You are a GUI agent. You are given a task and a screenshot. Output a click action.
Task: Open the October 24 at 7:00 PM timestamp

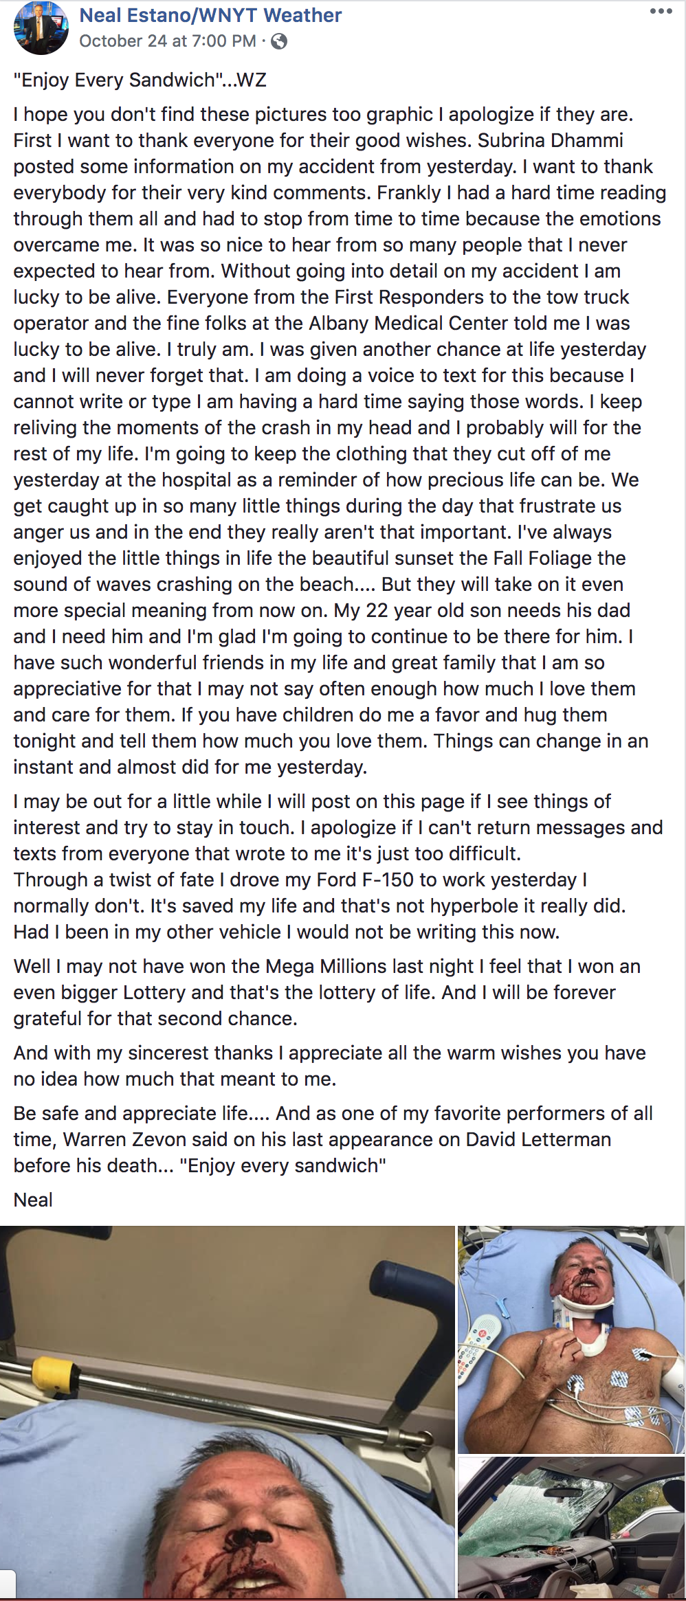pos(168,41)
